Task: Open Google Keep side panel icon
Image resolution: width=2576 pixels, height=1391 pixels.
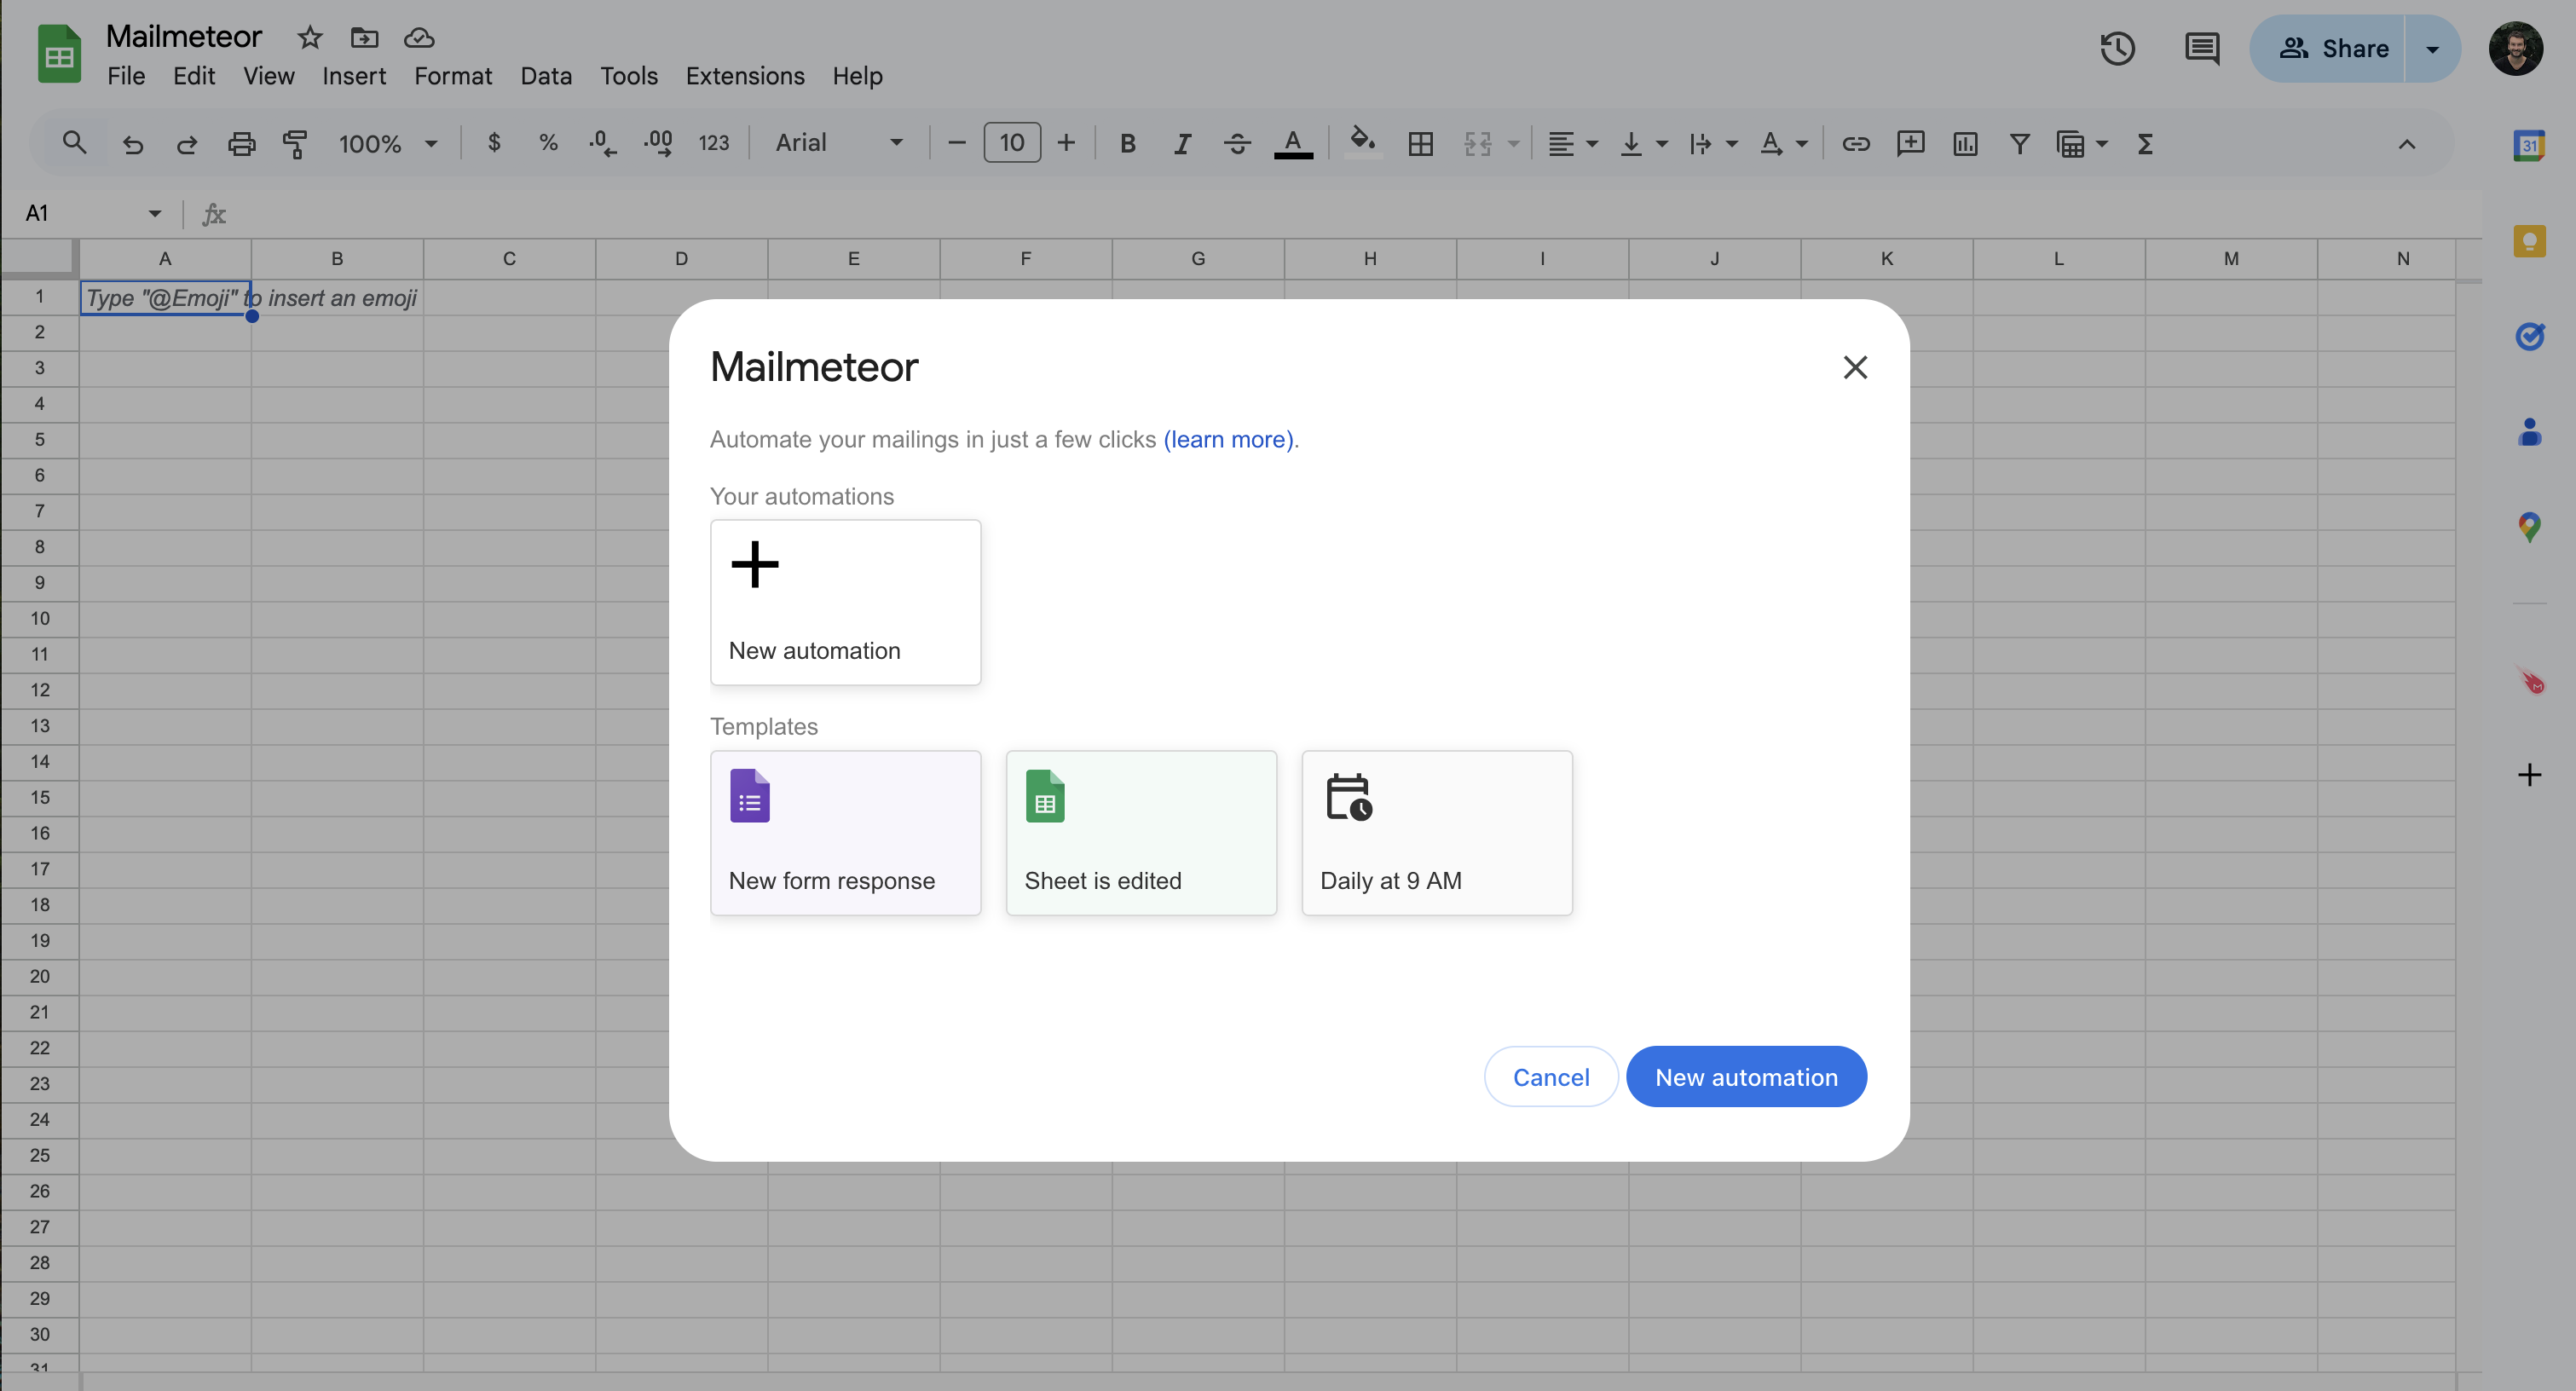Action: click(x=2529, y=241)
